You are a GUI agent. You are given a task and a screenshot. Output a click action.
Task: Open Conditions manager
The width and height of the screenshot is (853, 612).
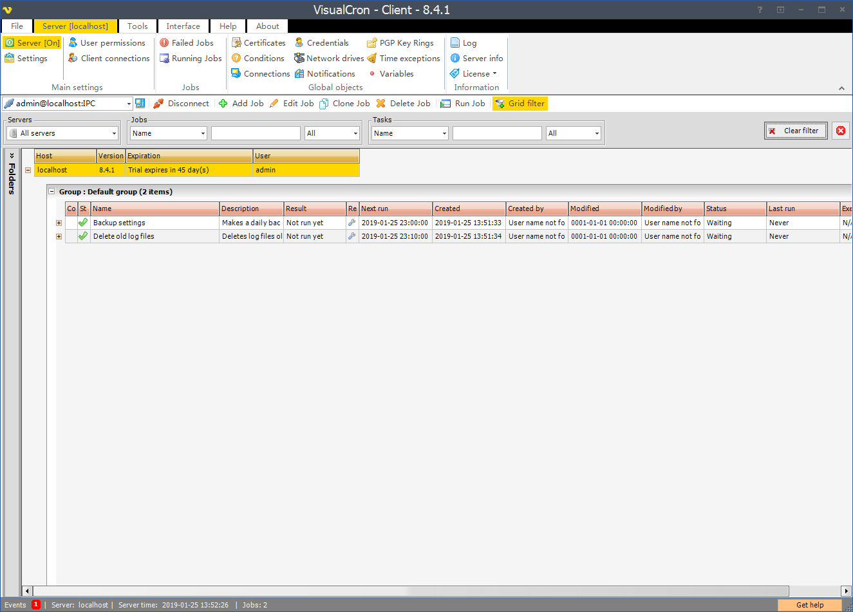coord(258,58)
